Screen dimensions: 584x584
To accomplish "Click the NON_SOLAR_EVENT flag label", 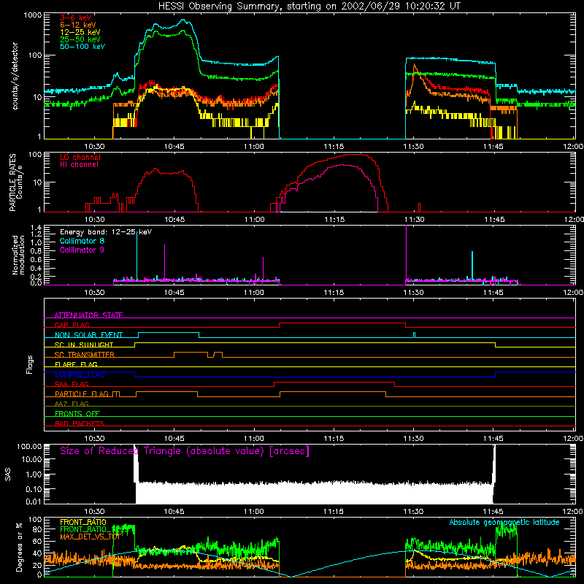I will [88, 335].
